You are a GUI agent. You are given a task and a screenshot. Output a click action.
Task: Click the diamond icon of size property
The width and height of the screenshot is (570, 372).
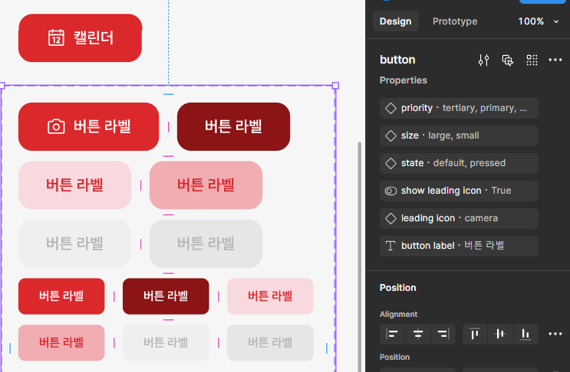point(390,135)
